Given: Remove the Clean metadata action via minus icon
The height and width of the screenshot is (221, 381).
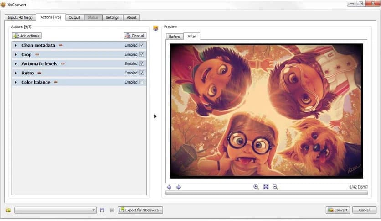Looking at the screenshot, I should (x=61, y=45).
